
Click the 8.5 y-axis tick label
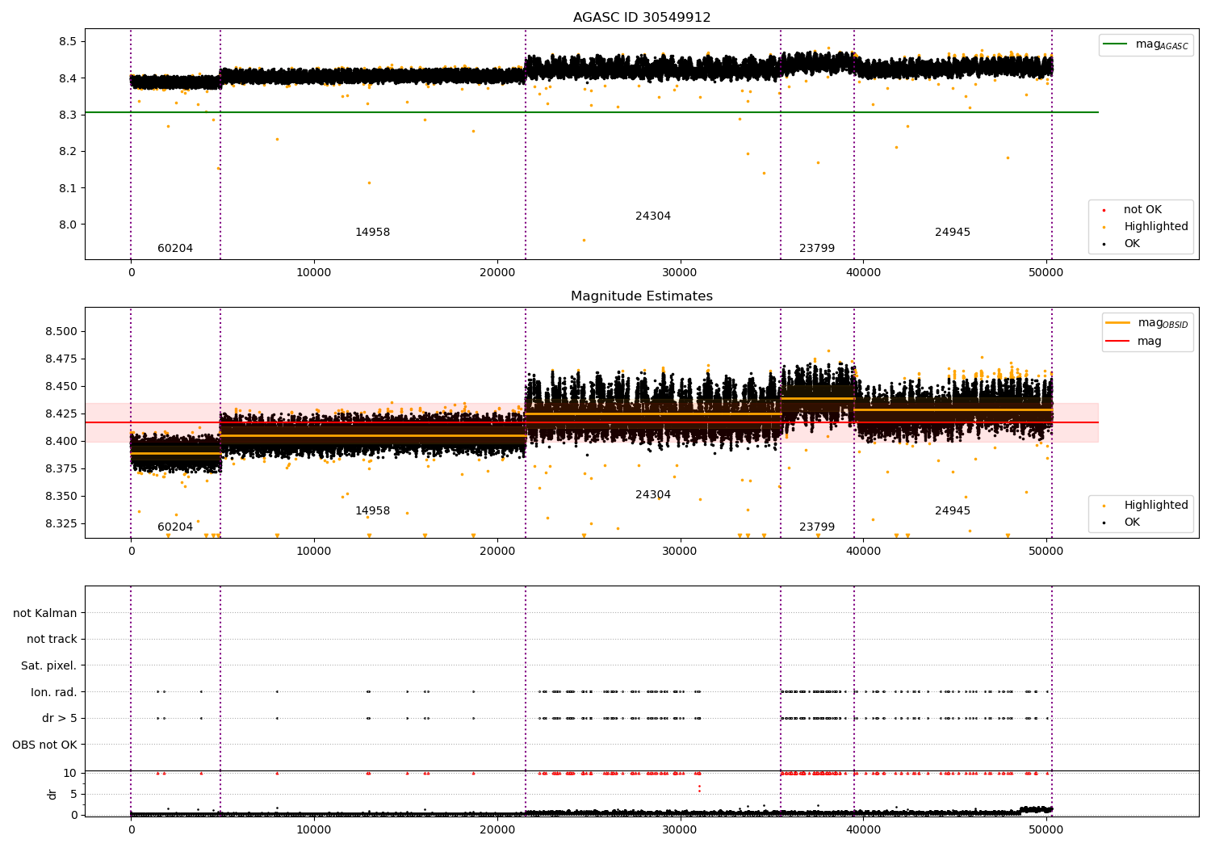click(67, 41)
